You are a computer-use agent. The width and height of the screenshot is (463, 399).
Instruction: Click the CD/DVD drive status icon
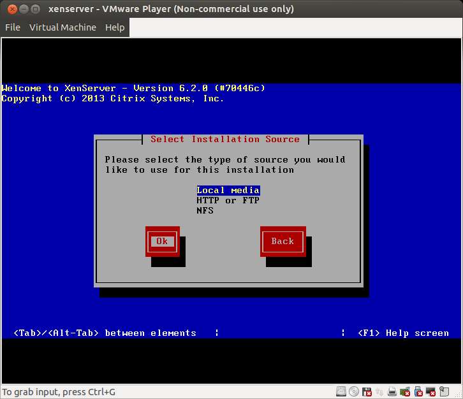coord(354,391)
